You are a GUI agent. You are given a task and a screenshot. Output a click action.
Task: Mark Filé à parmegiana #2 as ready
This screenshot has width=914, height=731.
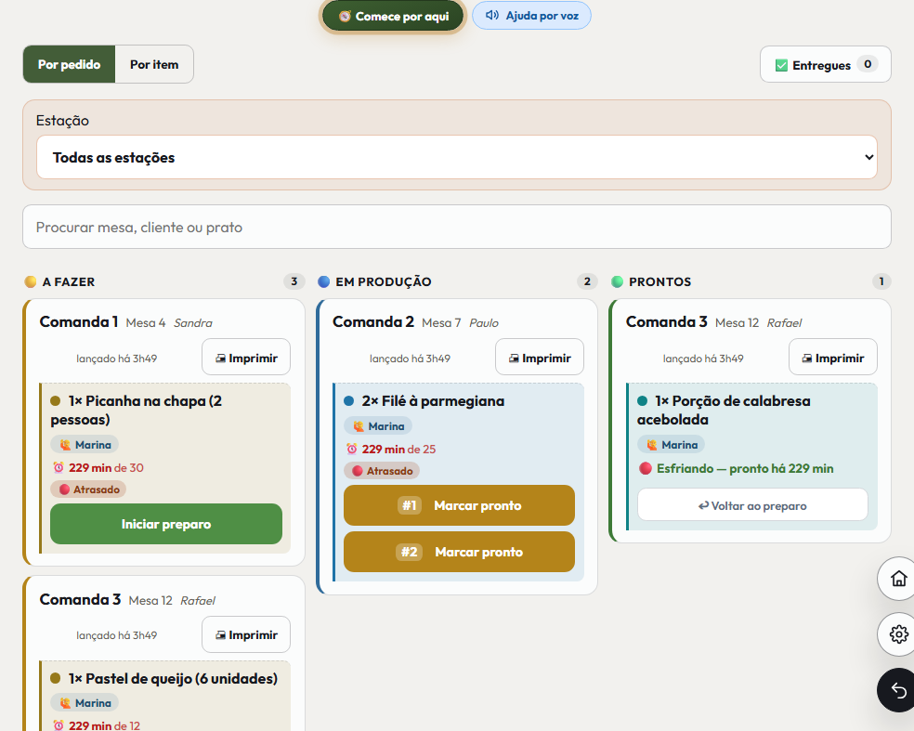pos(460,552)
